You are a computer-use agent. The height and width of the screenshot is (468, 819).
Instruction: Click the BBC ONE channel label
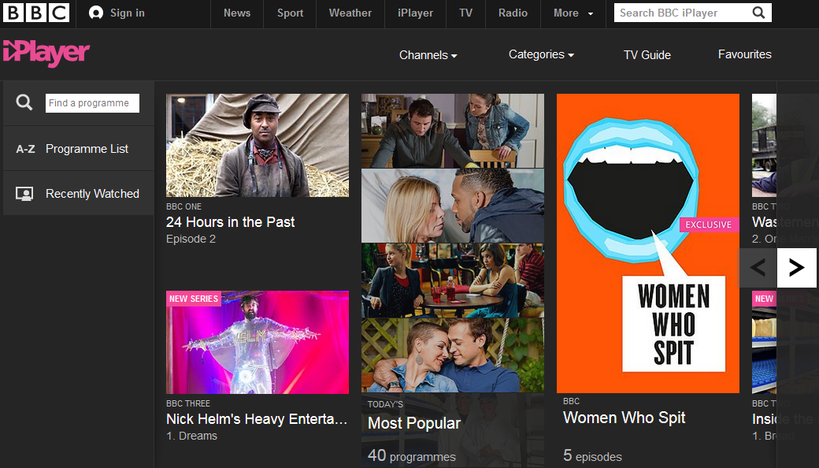coord(183,206)
